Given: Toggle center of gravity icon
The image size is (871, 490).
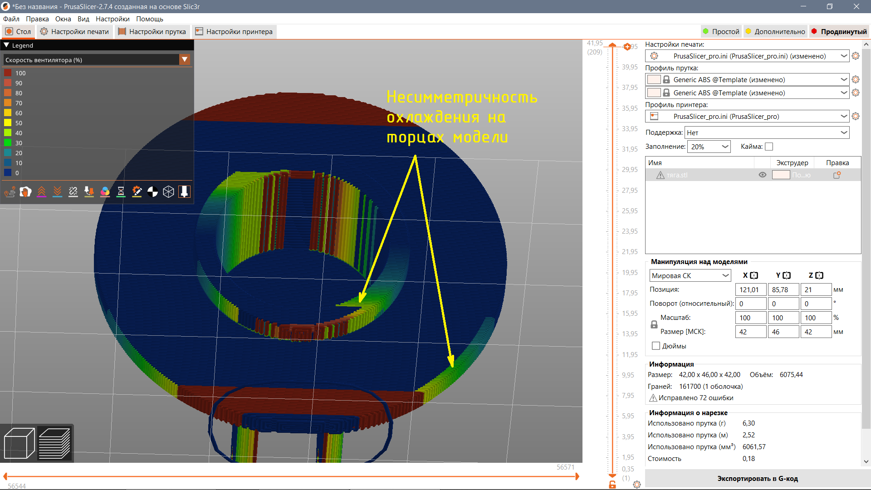Looking at the screenshot, I should pos(153,192).
